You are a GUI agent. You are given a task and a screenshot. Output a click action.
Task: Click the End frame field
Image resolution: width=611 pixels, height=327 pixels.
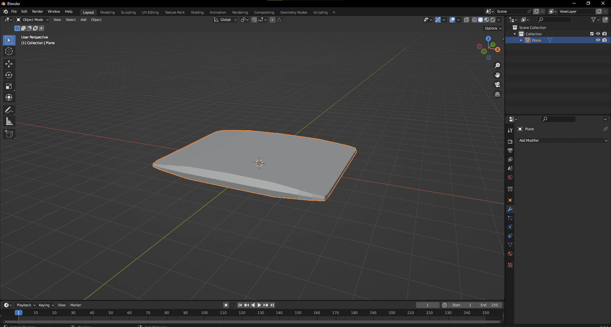coord(489,305)
